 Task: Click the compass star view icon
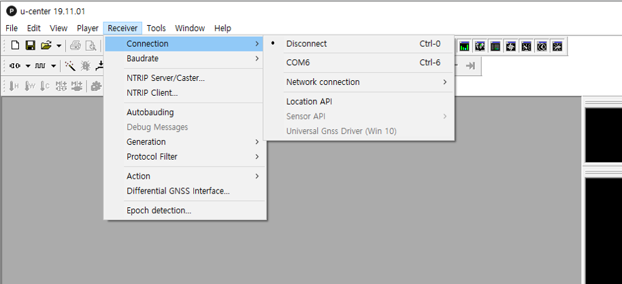pos(510,46)
